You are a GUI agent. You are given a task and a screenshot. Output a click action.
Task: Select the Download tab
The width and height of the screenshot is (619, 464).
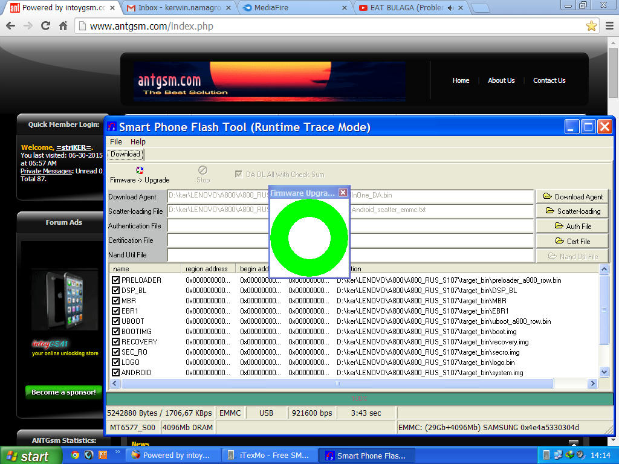pyautogui.click(x=125, y=154)
